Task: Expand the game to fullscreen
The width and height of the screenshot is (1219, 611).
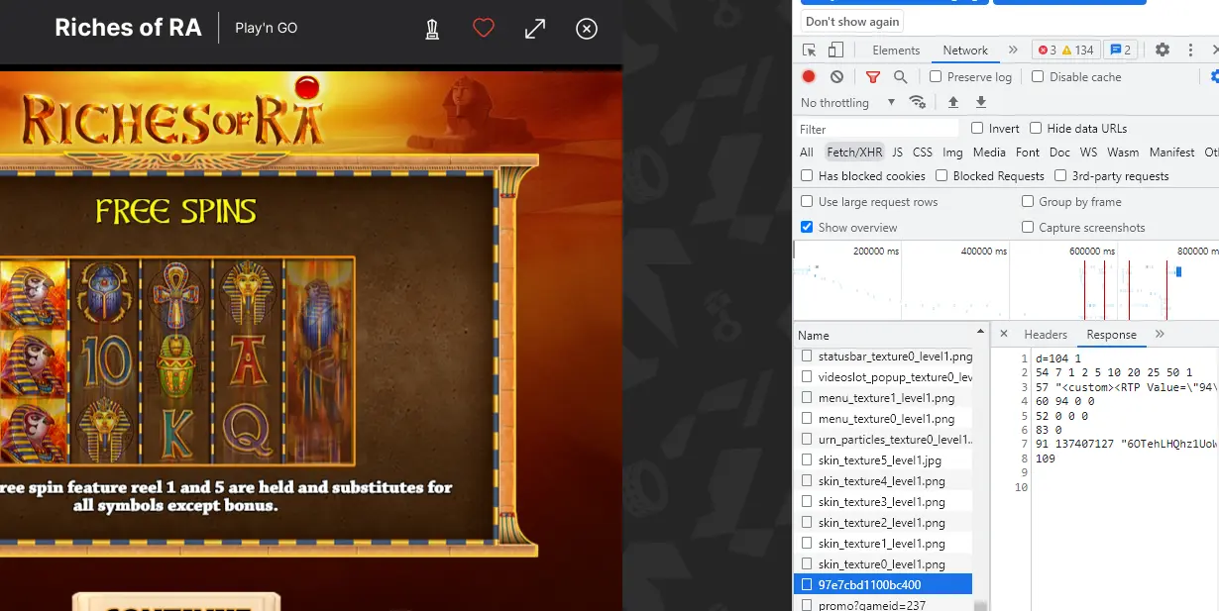Action: (x=535, y=29)
